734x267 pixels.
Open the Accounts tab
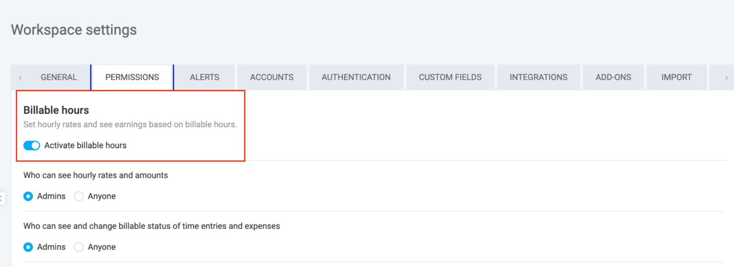[272, 77]
